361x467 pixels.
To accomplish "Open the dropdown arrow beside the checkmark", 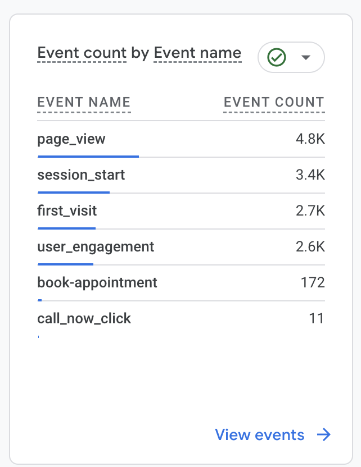I will [x=306, y=57].
